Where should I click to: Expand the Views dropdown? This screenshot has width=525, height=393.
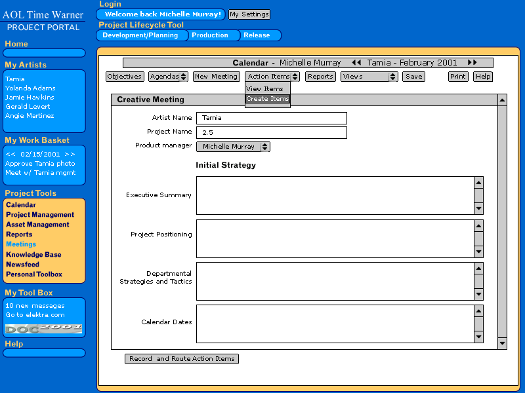369,77
